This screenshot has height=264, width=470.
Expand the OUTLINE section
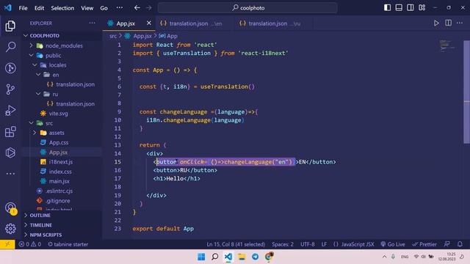point(40,215)
